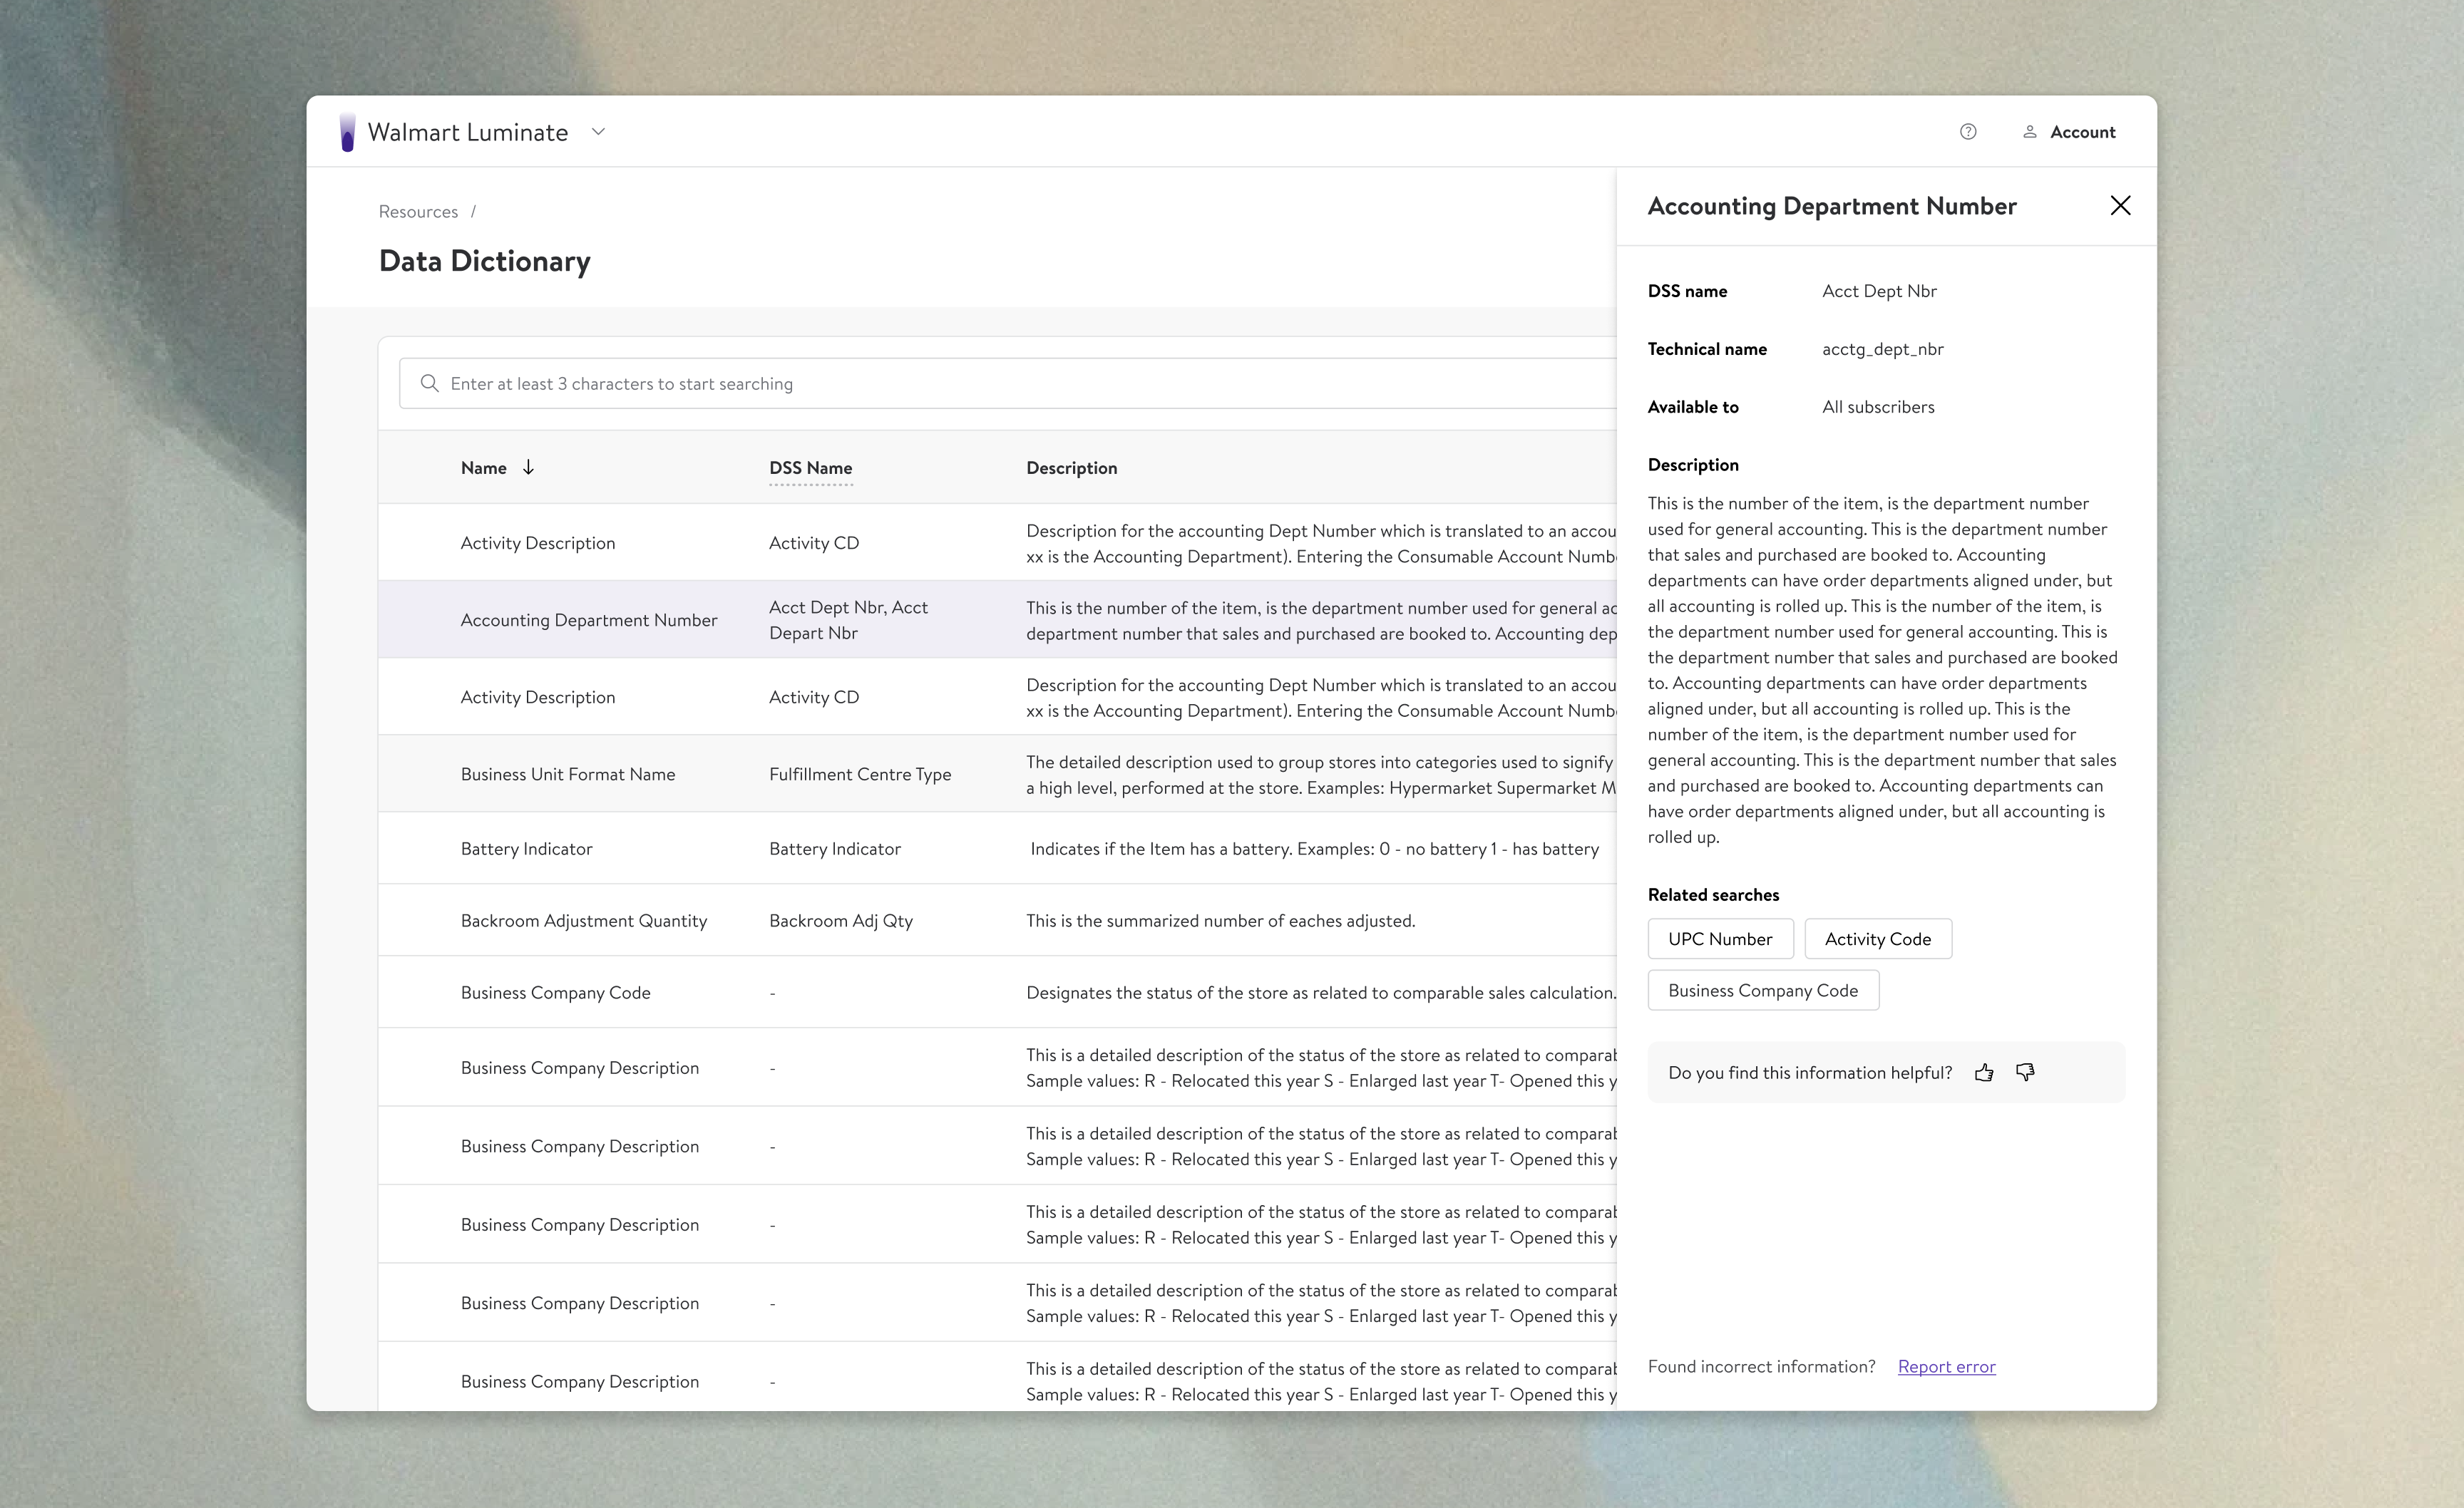Open the Account menu
The image size is (2464, 1508).
point(2068,132)
